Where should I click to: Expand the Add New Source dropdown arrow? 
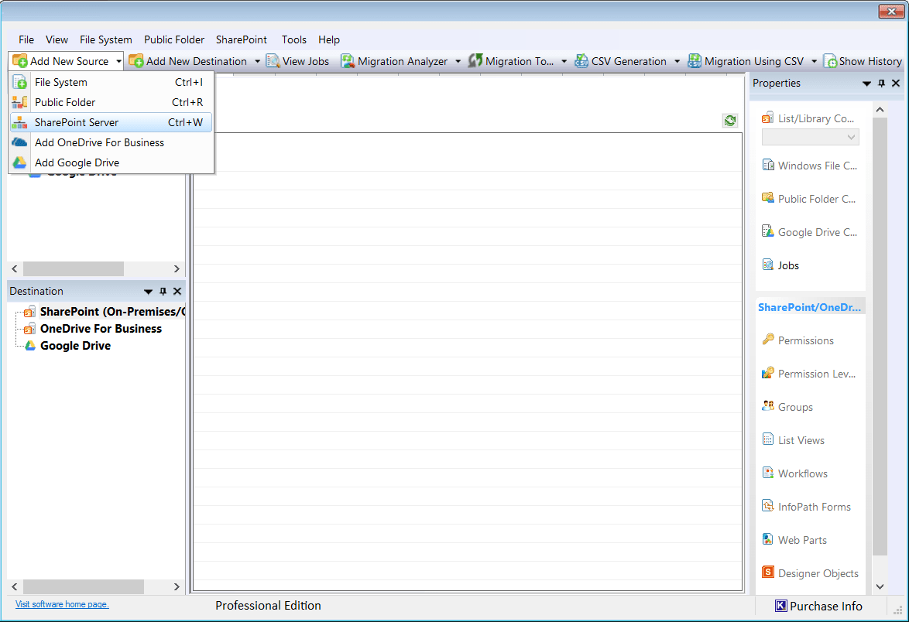pos(118,61)
